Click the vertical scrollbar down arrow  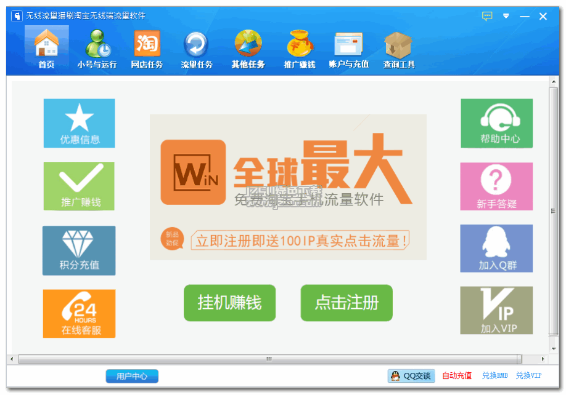tap(554, 349)
